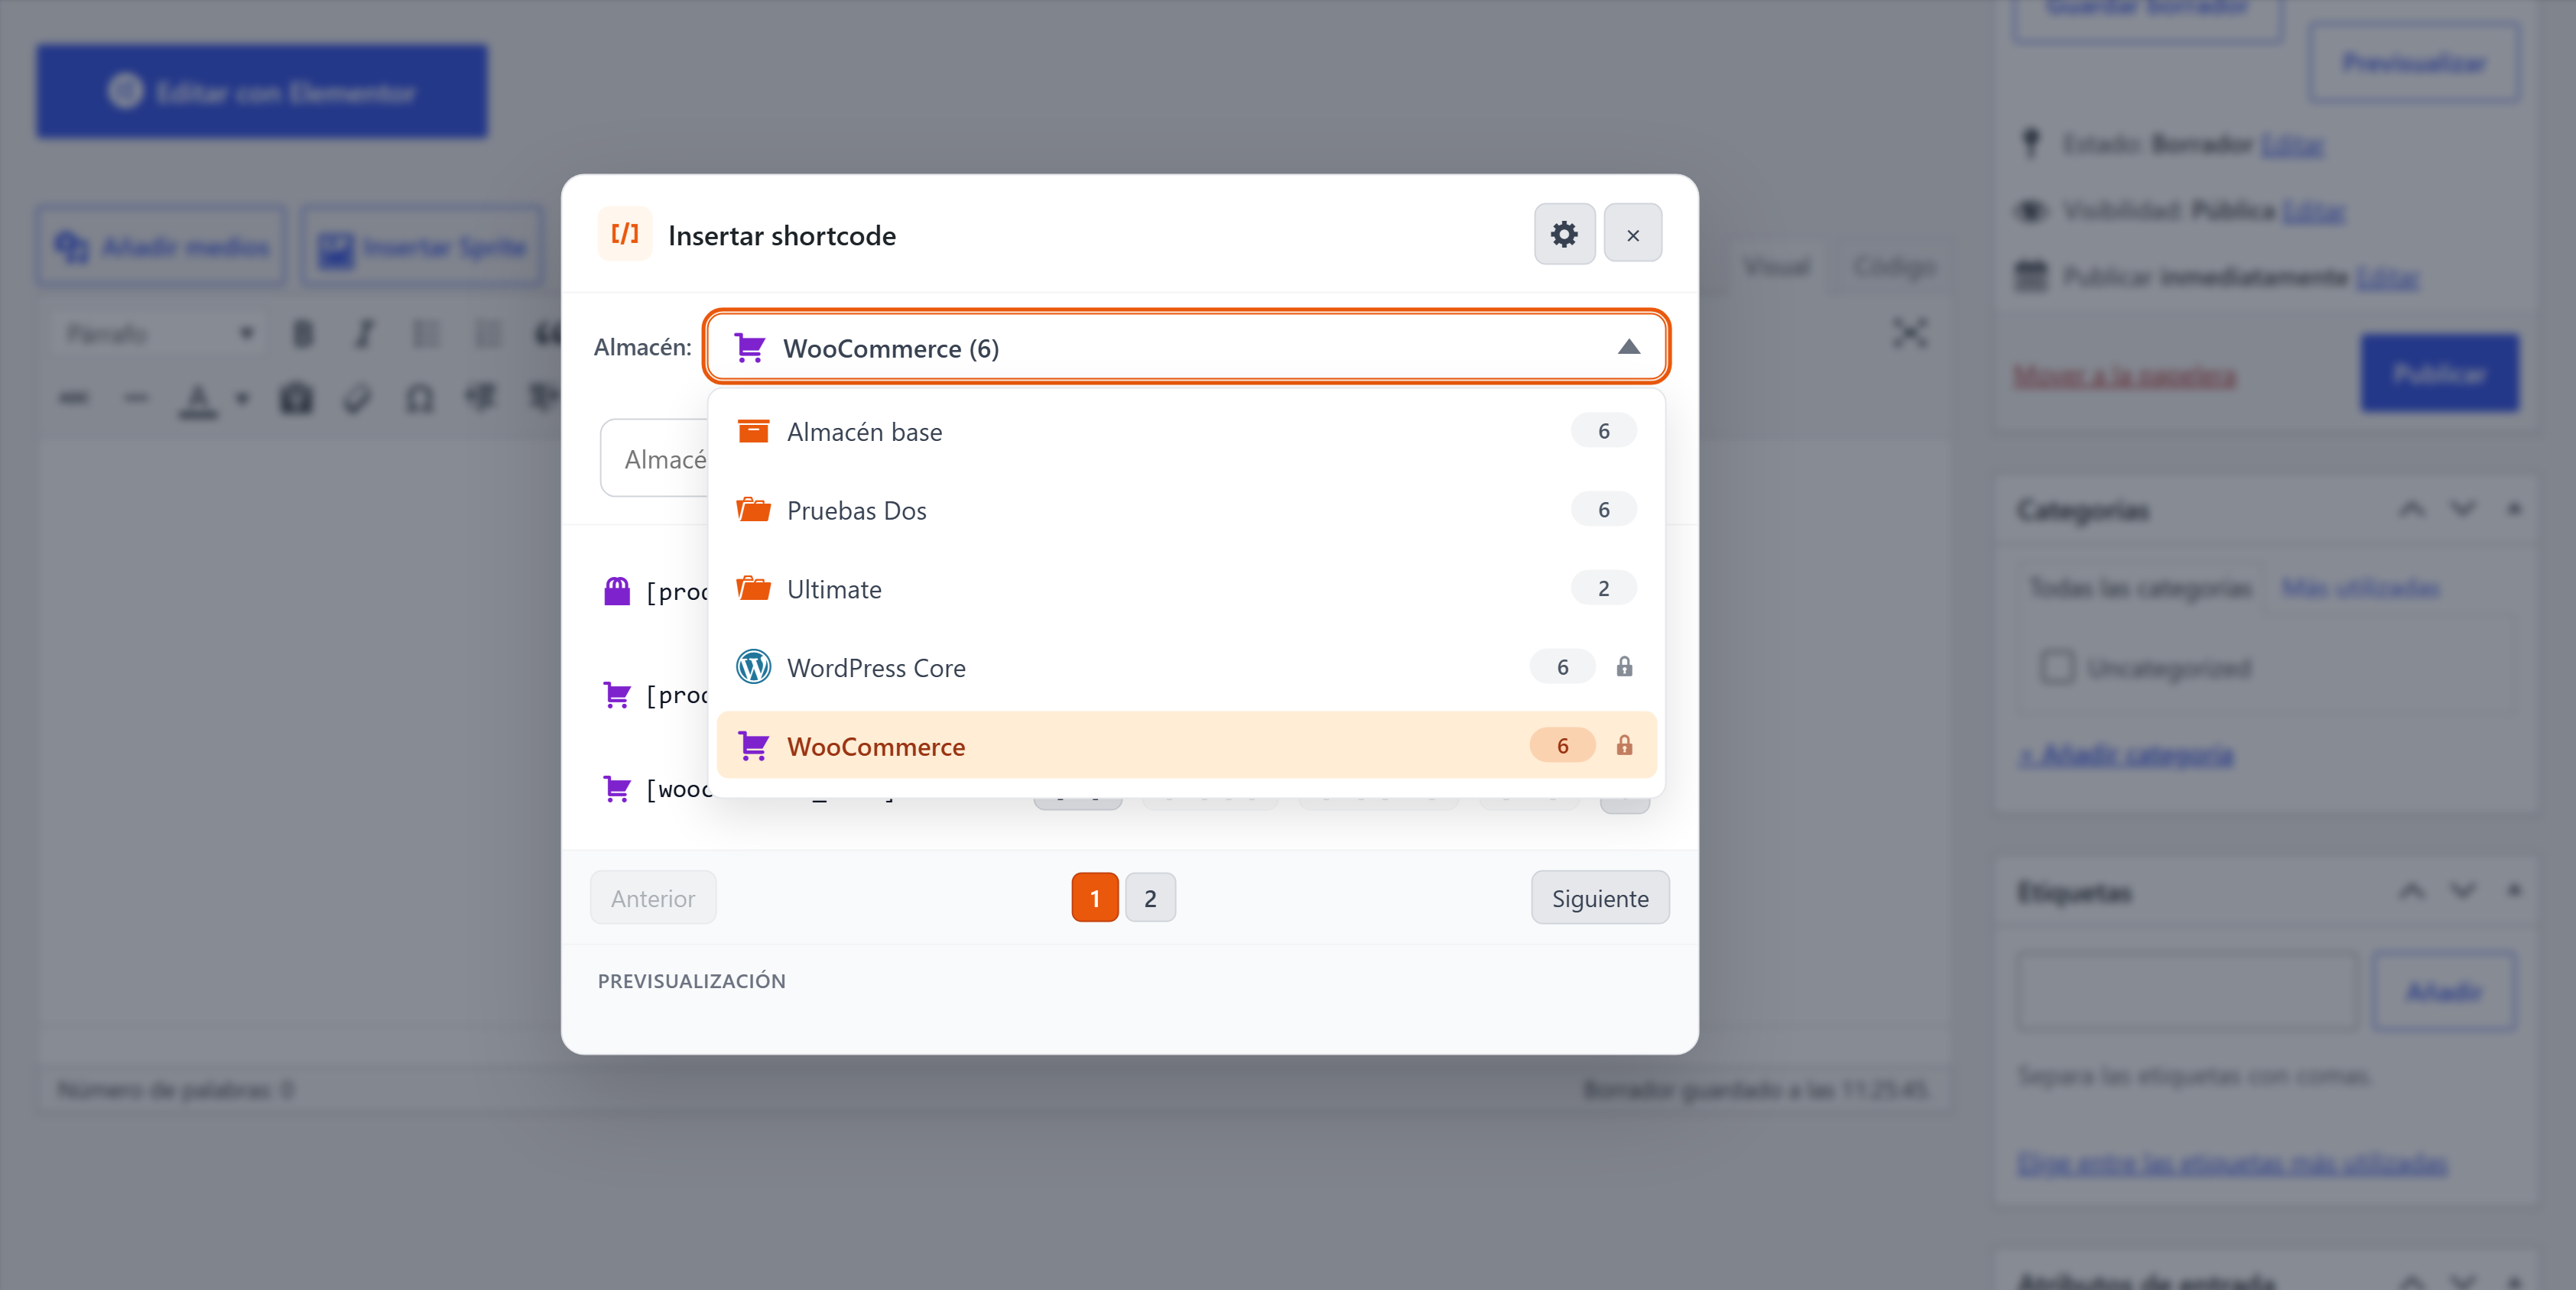
Task: Click the Siguiente button
Action: tap(1600, 897)
